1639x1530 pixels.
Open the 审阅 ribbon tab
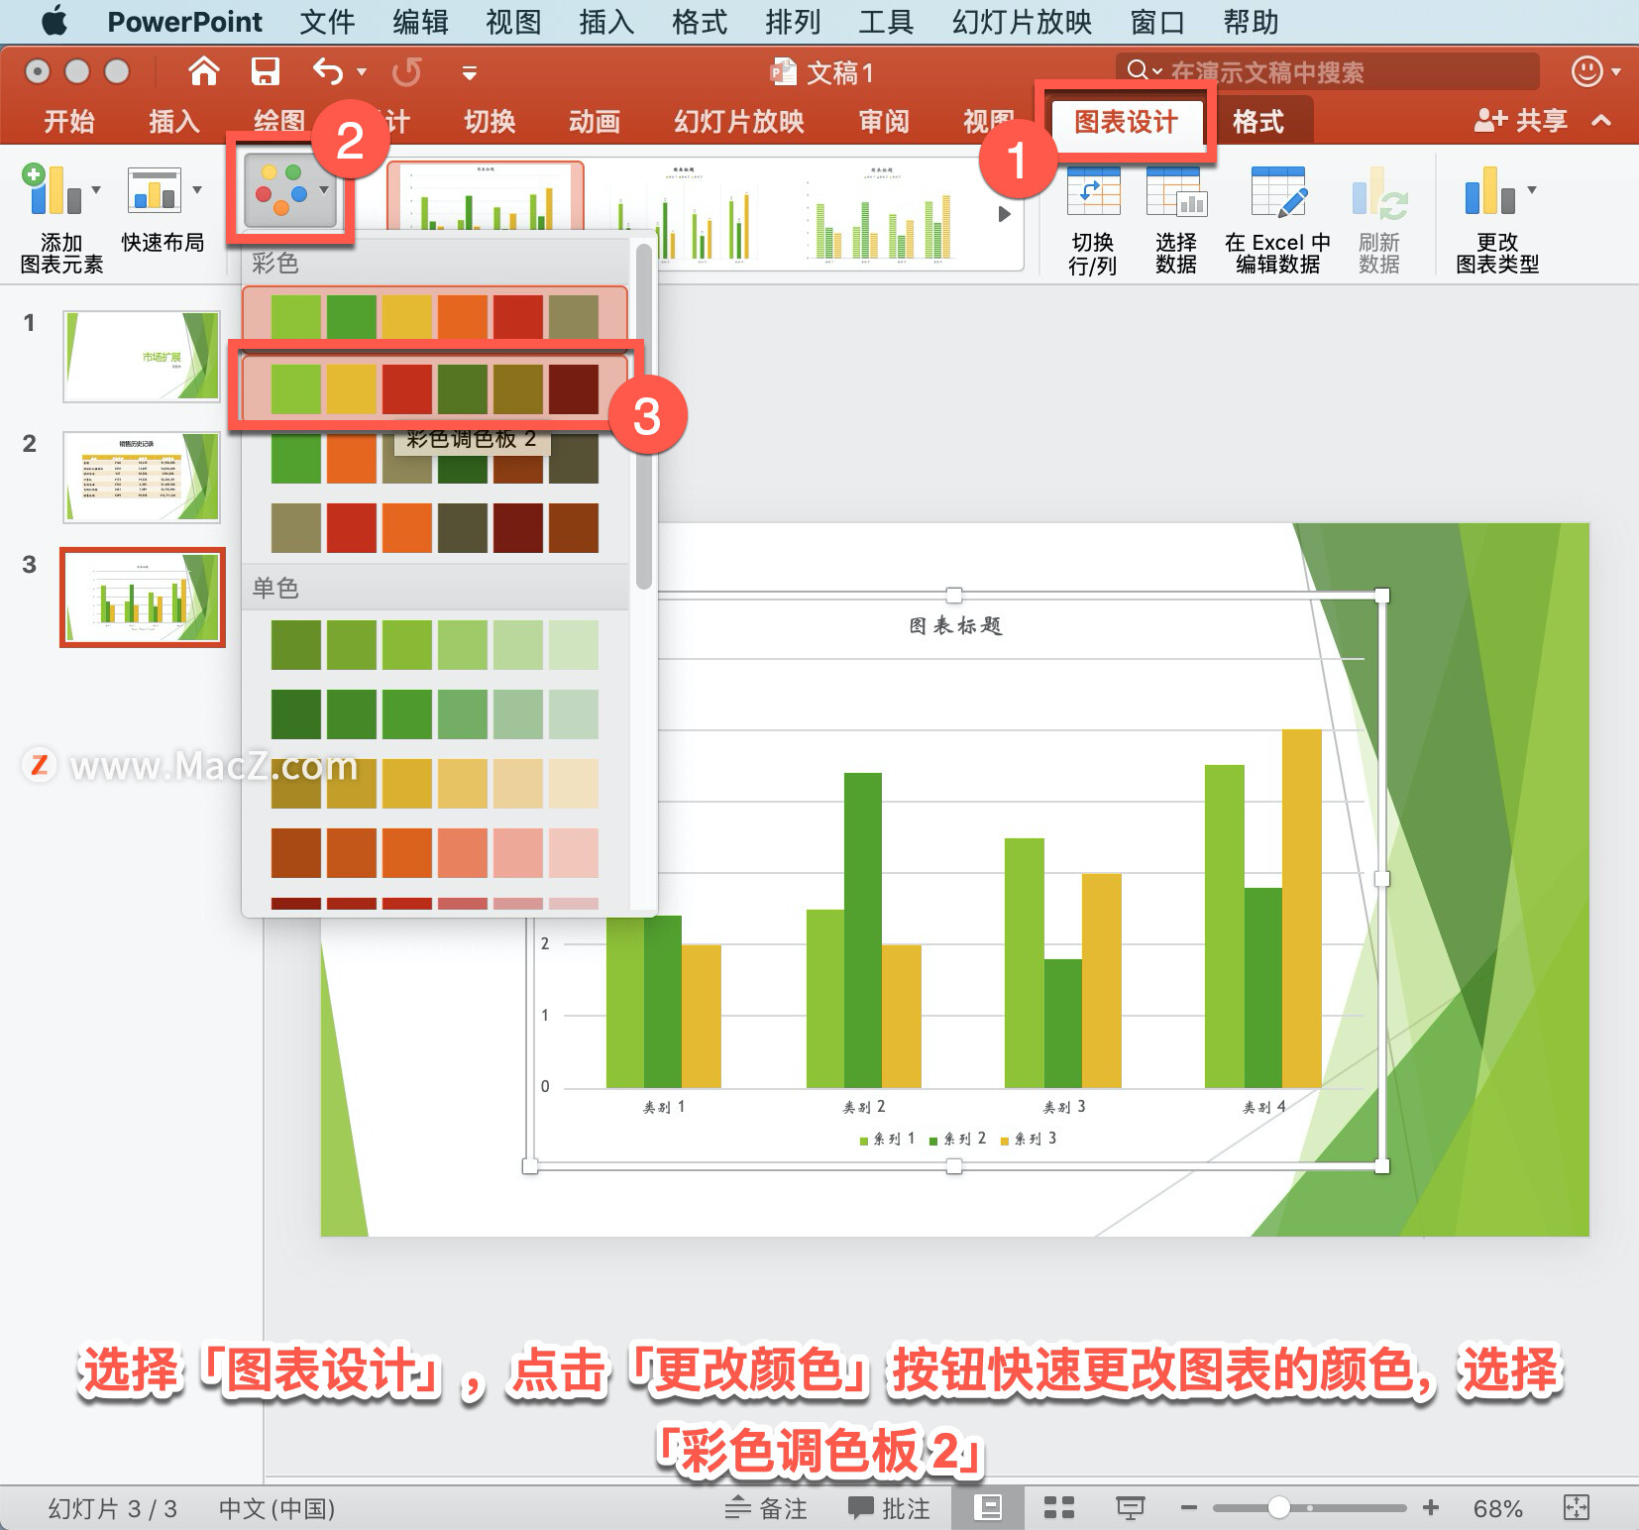click(x=884, y=121)
